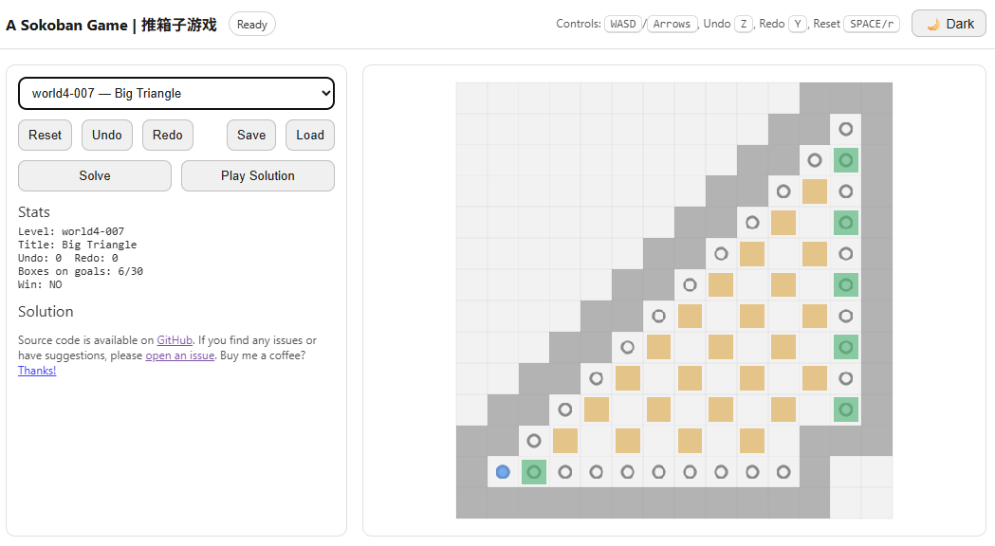Click the green box beside the player
The width and height of the screenshot is (995, 546).
coord(534,471)
